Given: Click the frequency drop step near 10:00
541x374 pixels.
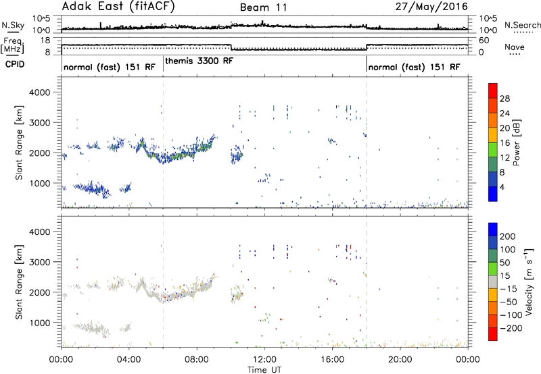Looking at the screenshot, I should [231, 47].
